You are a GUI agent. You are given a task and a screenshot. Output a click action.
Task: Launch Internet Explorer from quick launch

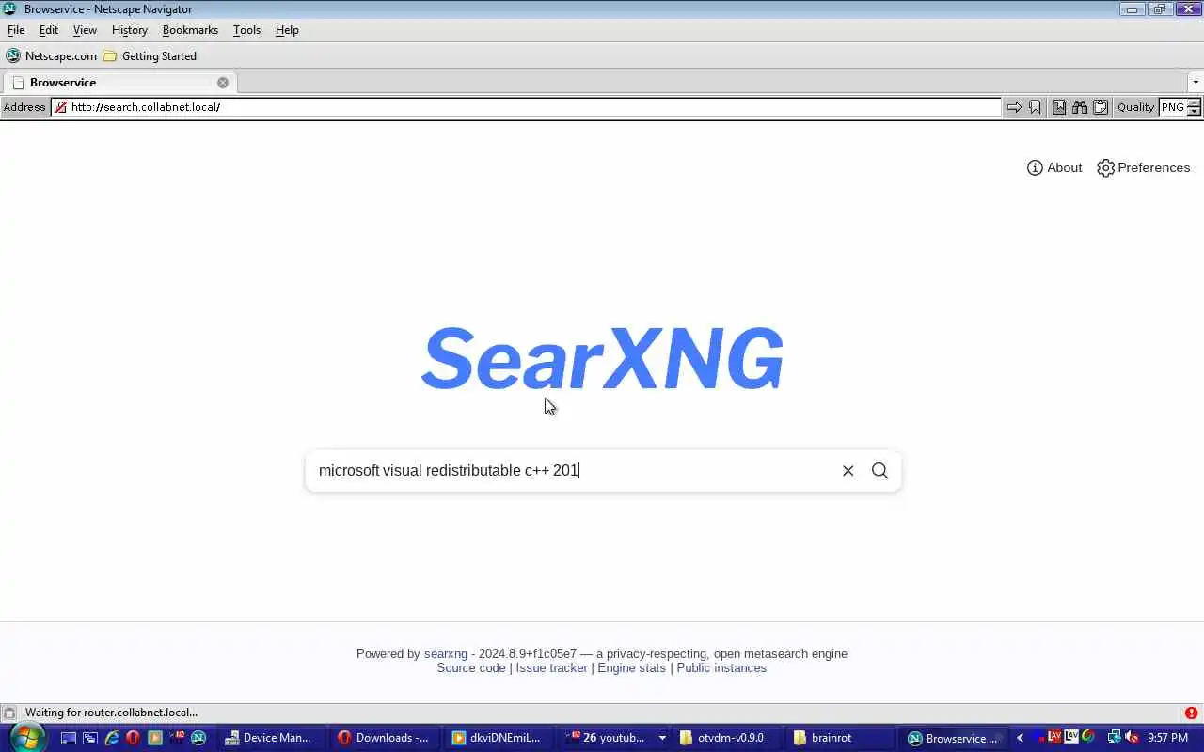pyautogui.click(x=112, y=738)
